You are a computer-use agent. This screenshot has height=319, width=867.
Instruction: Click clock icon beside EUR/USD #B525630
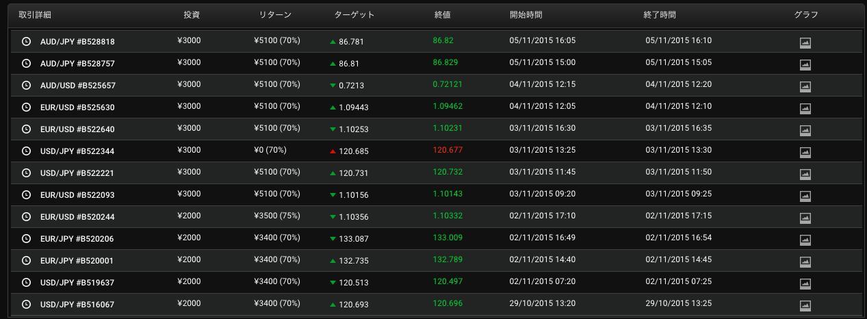coord(27,107)
